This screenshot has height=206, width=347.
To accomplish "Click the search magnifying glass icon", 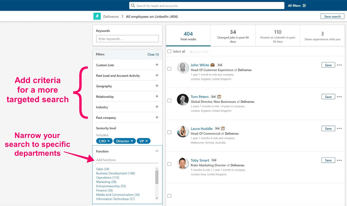I will tap(133, 5).
